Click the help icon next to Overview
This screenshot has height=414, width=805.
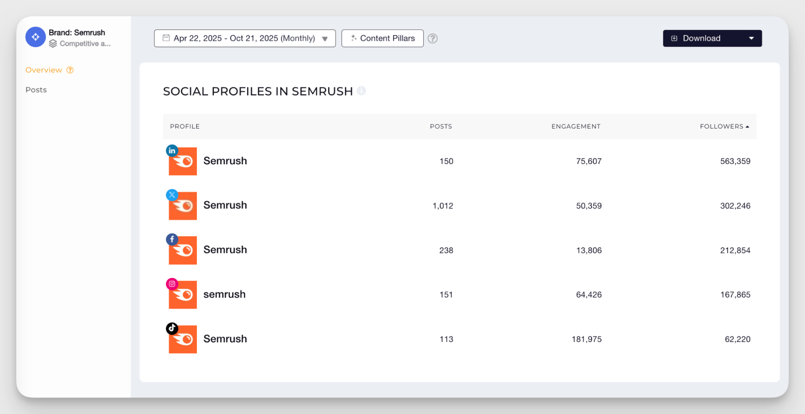[70, 70]
